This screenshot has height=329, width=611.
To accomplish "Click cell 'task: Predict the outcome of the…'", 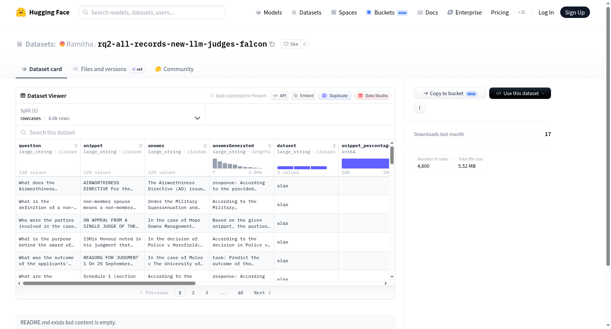I will tap(242, 261).
